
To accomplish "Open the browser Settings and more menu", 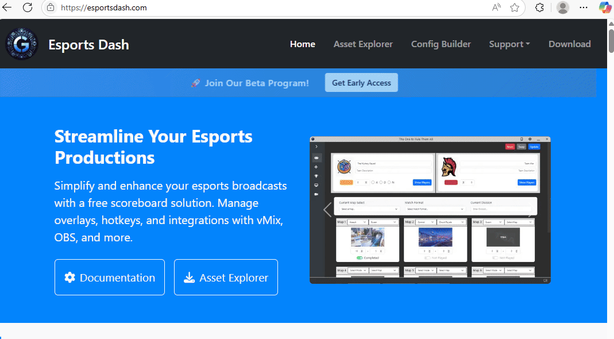I will tap(584, 7).
